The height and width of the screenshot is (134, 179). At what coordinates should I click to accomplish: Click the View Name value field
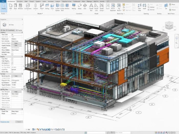pos(17,94)
